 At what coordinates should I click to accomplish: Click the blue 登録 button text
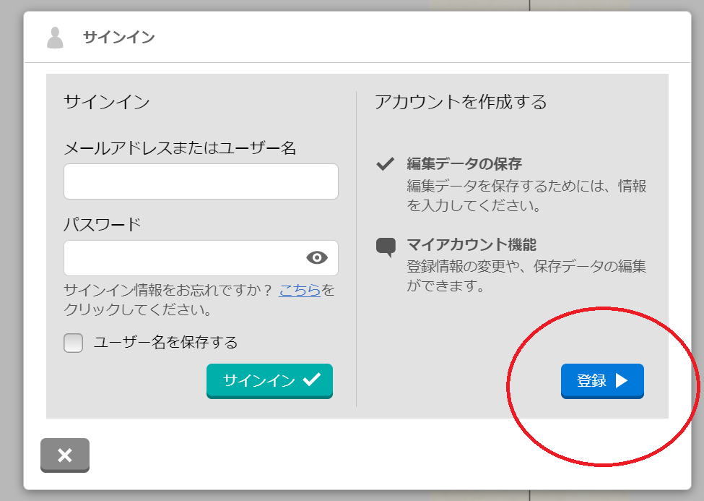[591, 380]
